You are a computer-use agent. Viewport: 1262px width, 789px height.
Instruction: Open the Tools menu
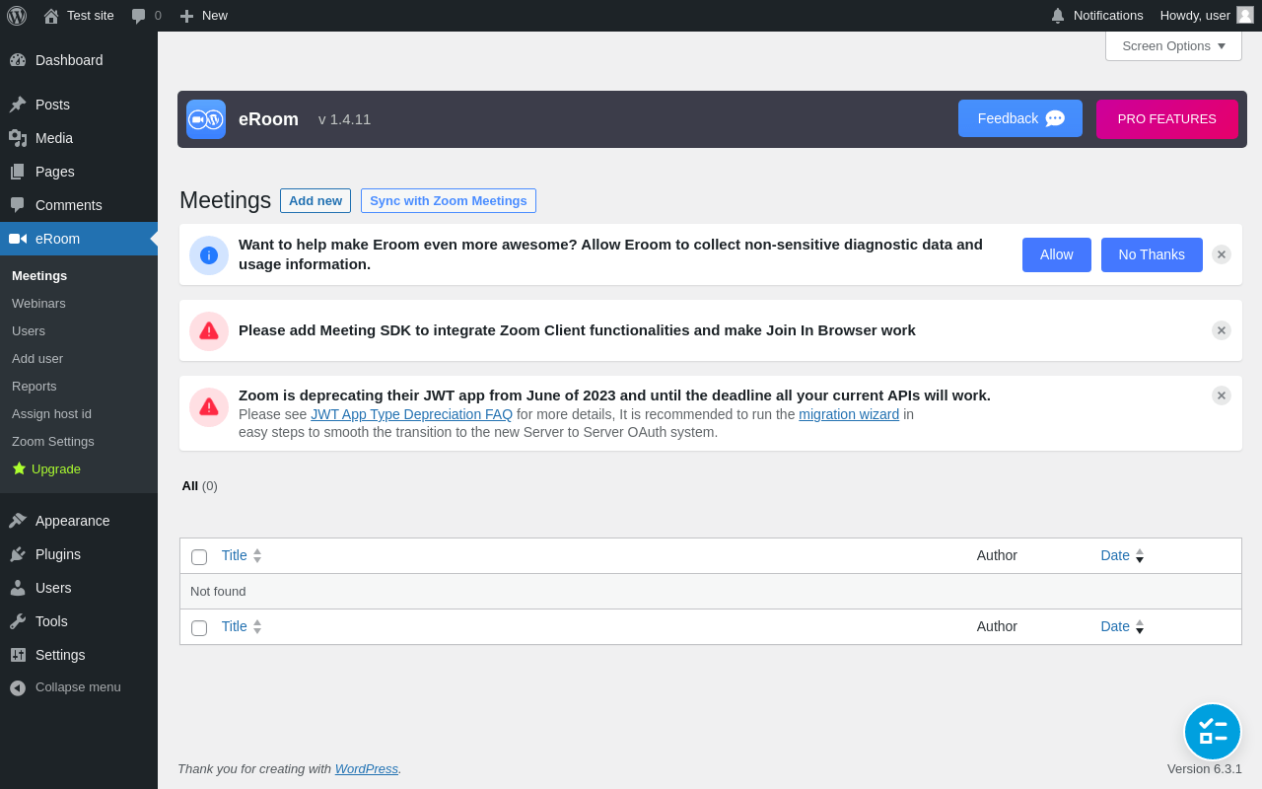(79, 621)
